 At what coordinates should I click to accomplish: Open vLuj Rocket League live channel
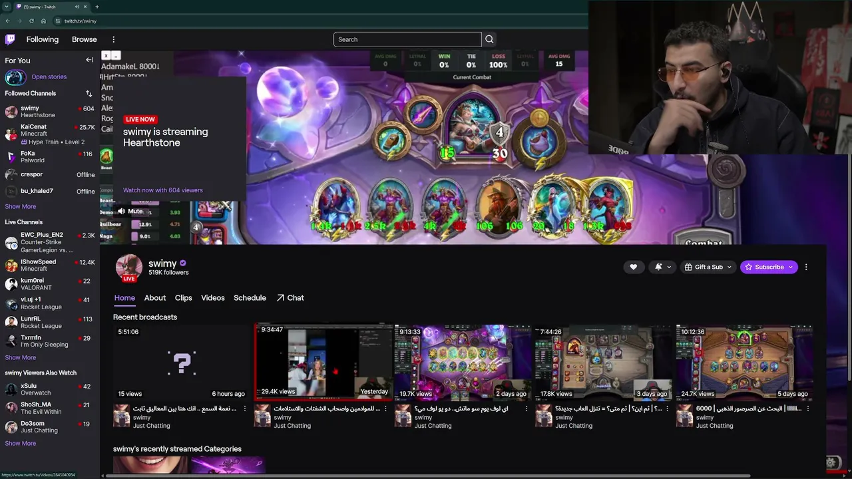pos(50,303)
